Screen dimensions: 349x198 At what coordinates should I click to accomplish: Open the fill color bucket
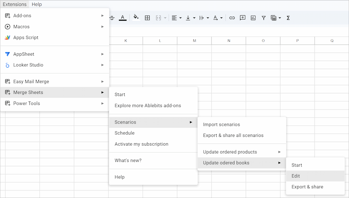coord(136,17)
